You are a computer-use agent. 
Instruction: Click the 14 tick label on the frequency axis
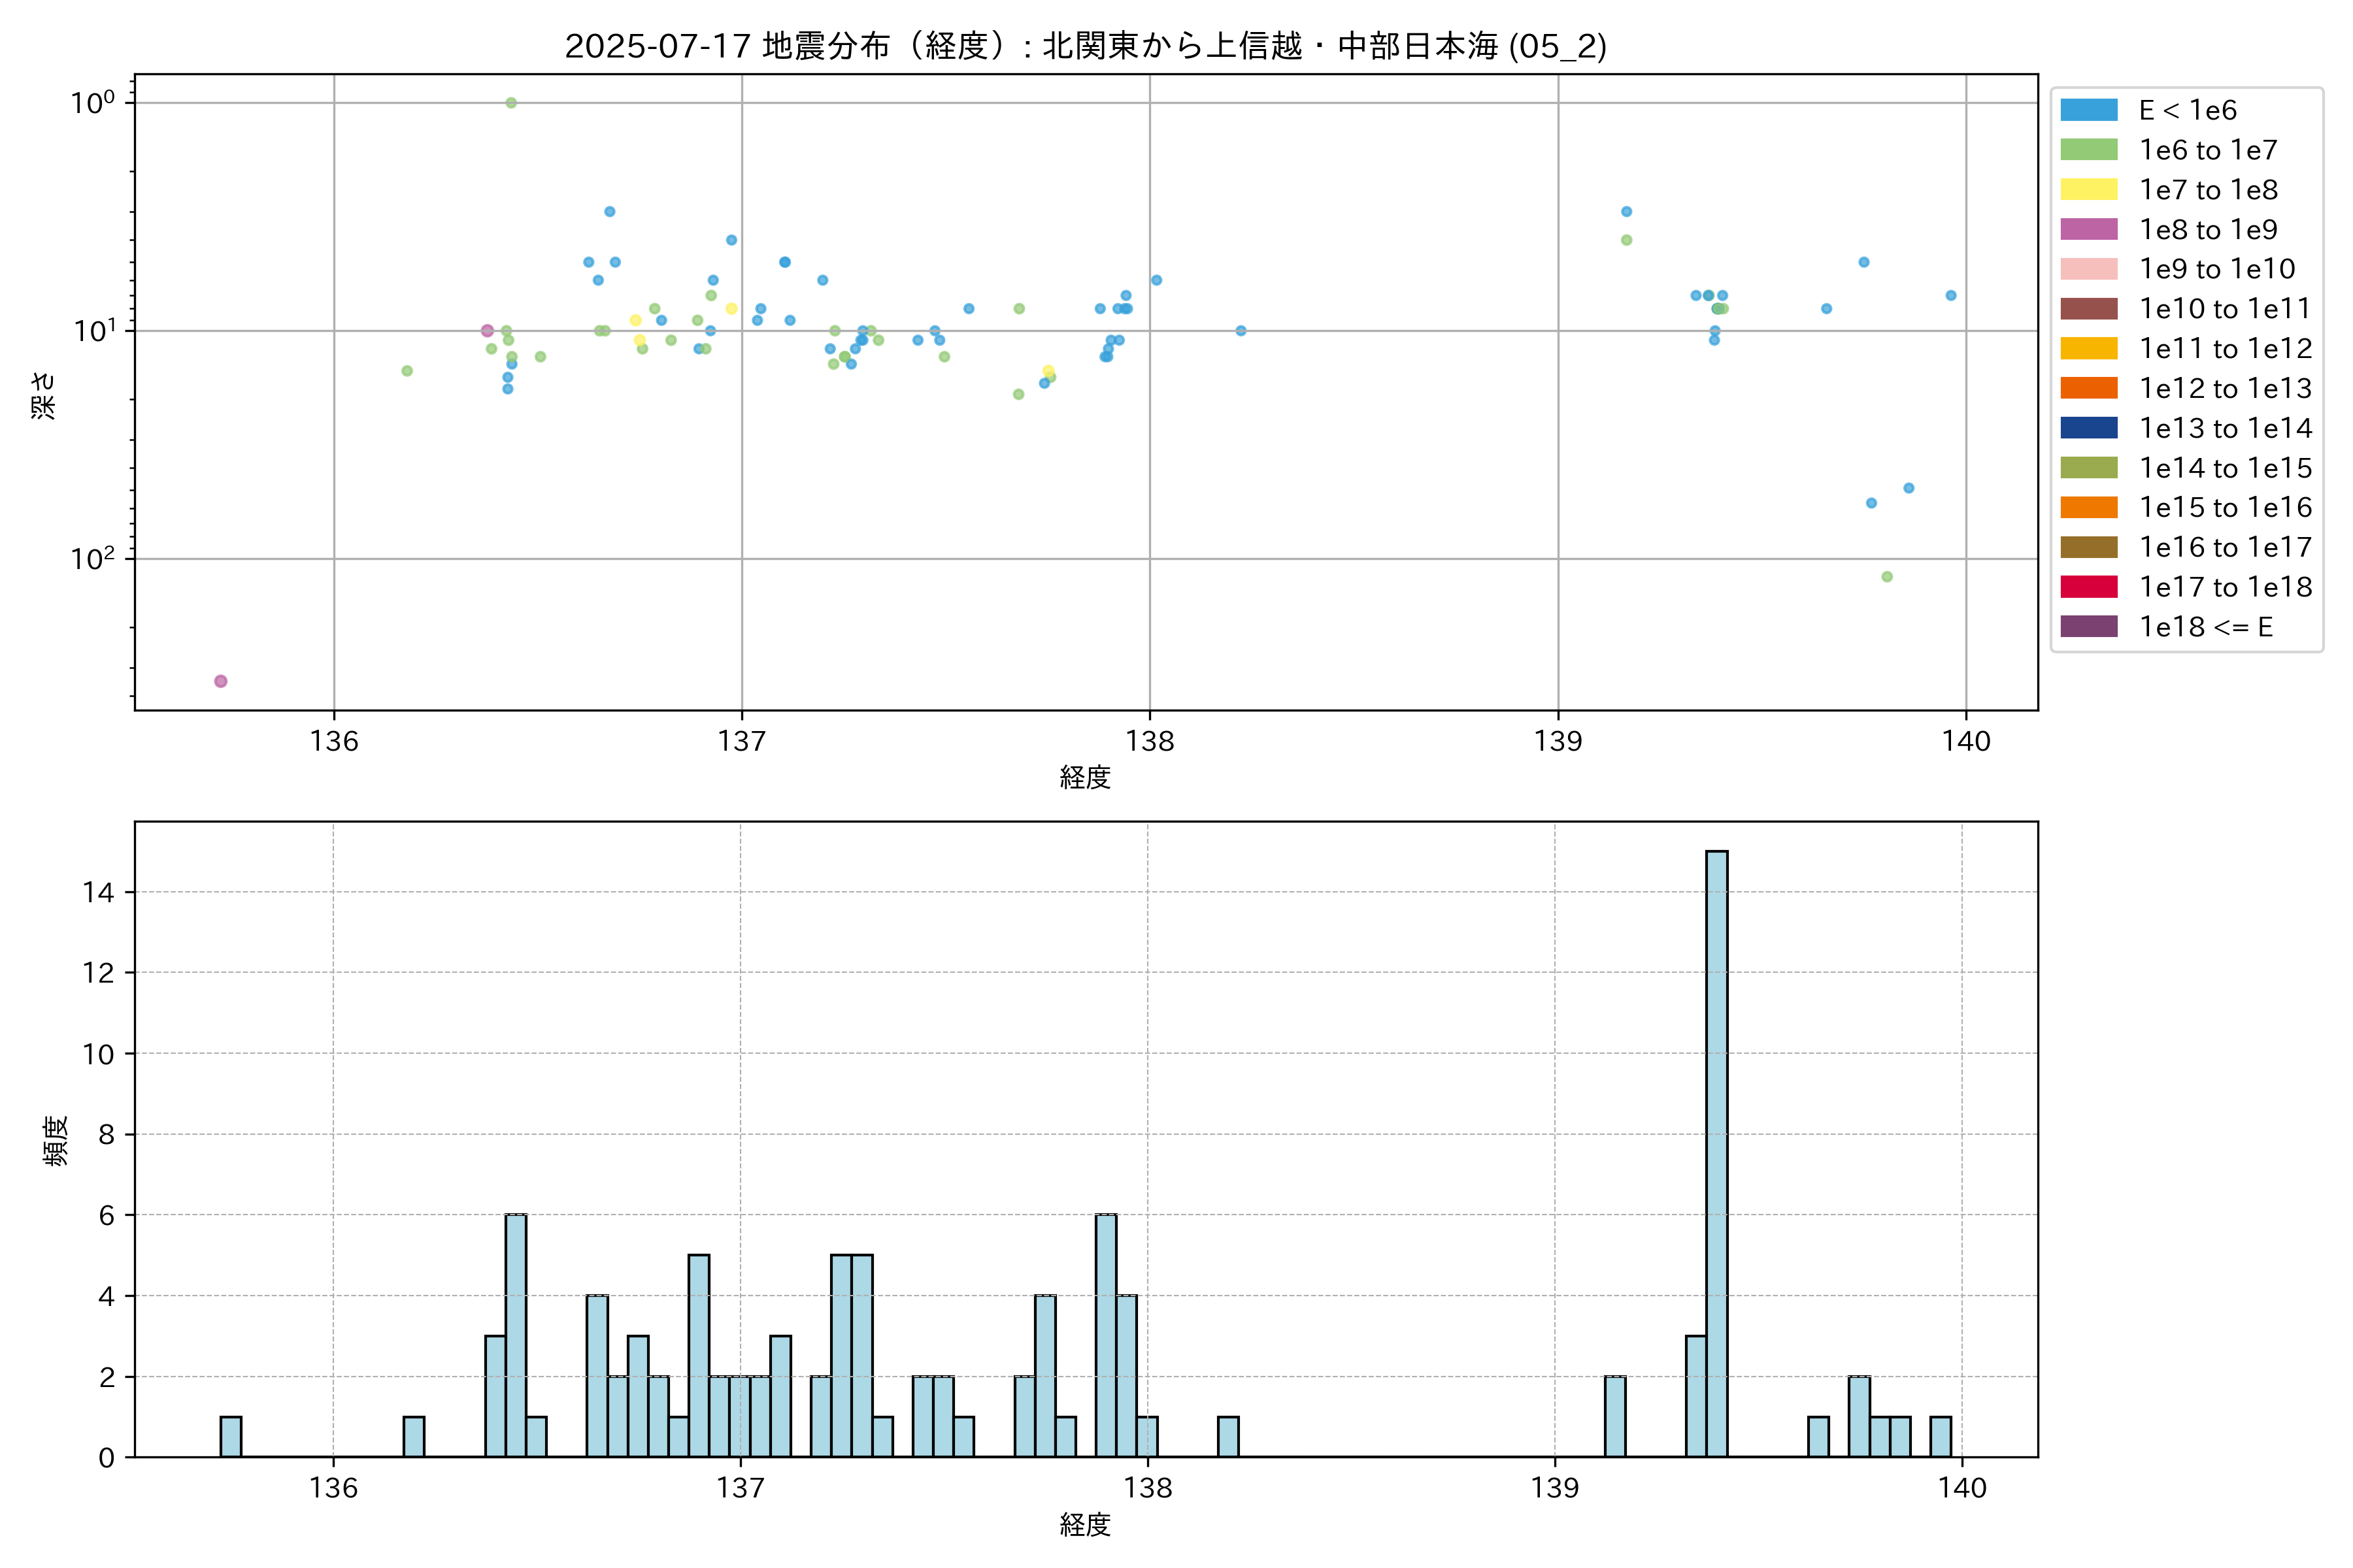[x=99, y=892]
